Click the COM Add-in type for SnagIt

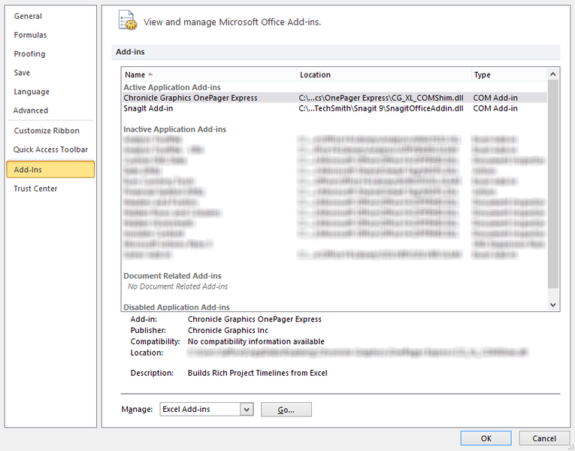point(495,108)
